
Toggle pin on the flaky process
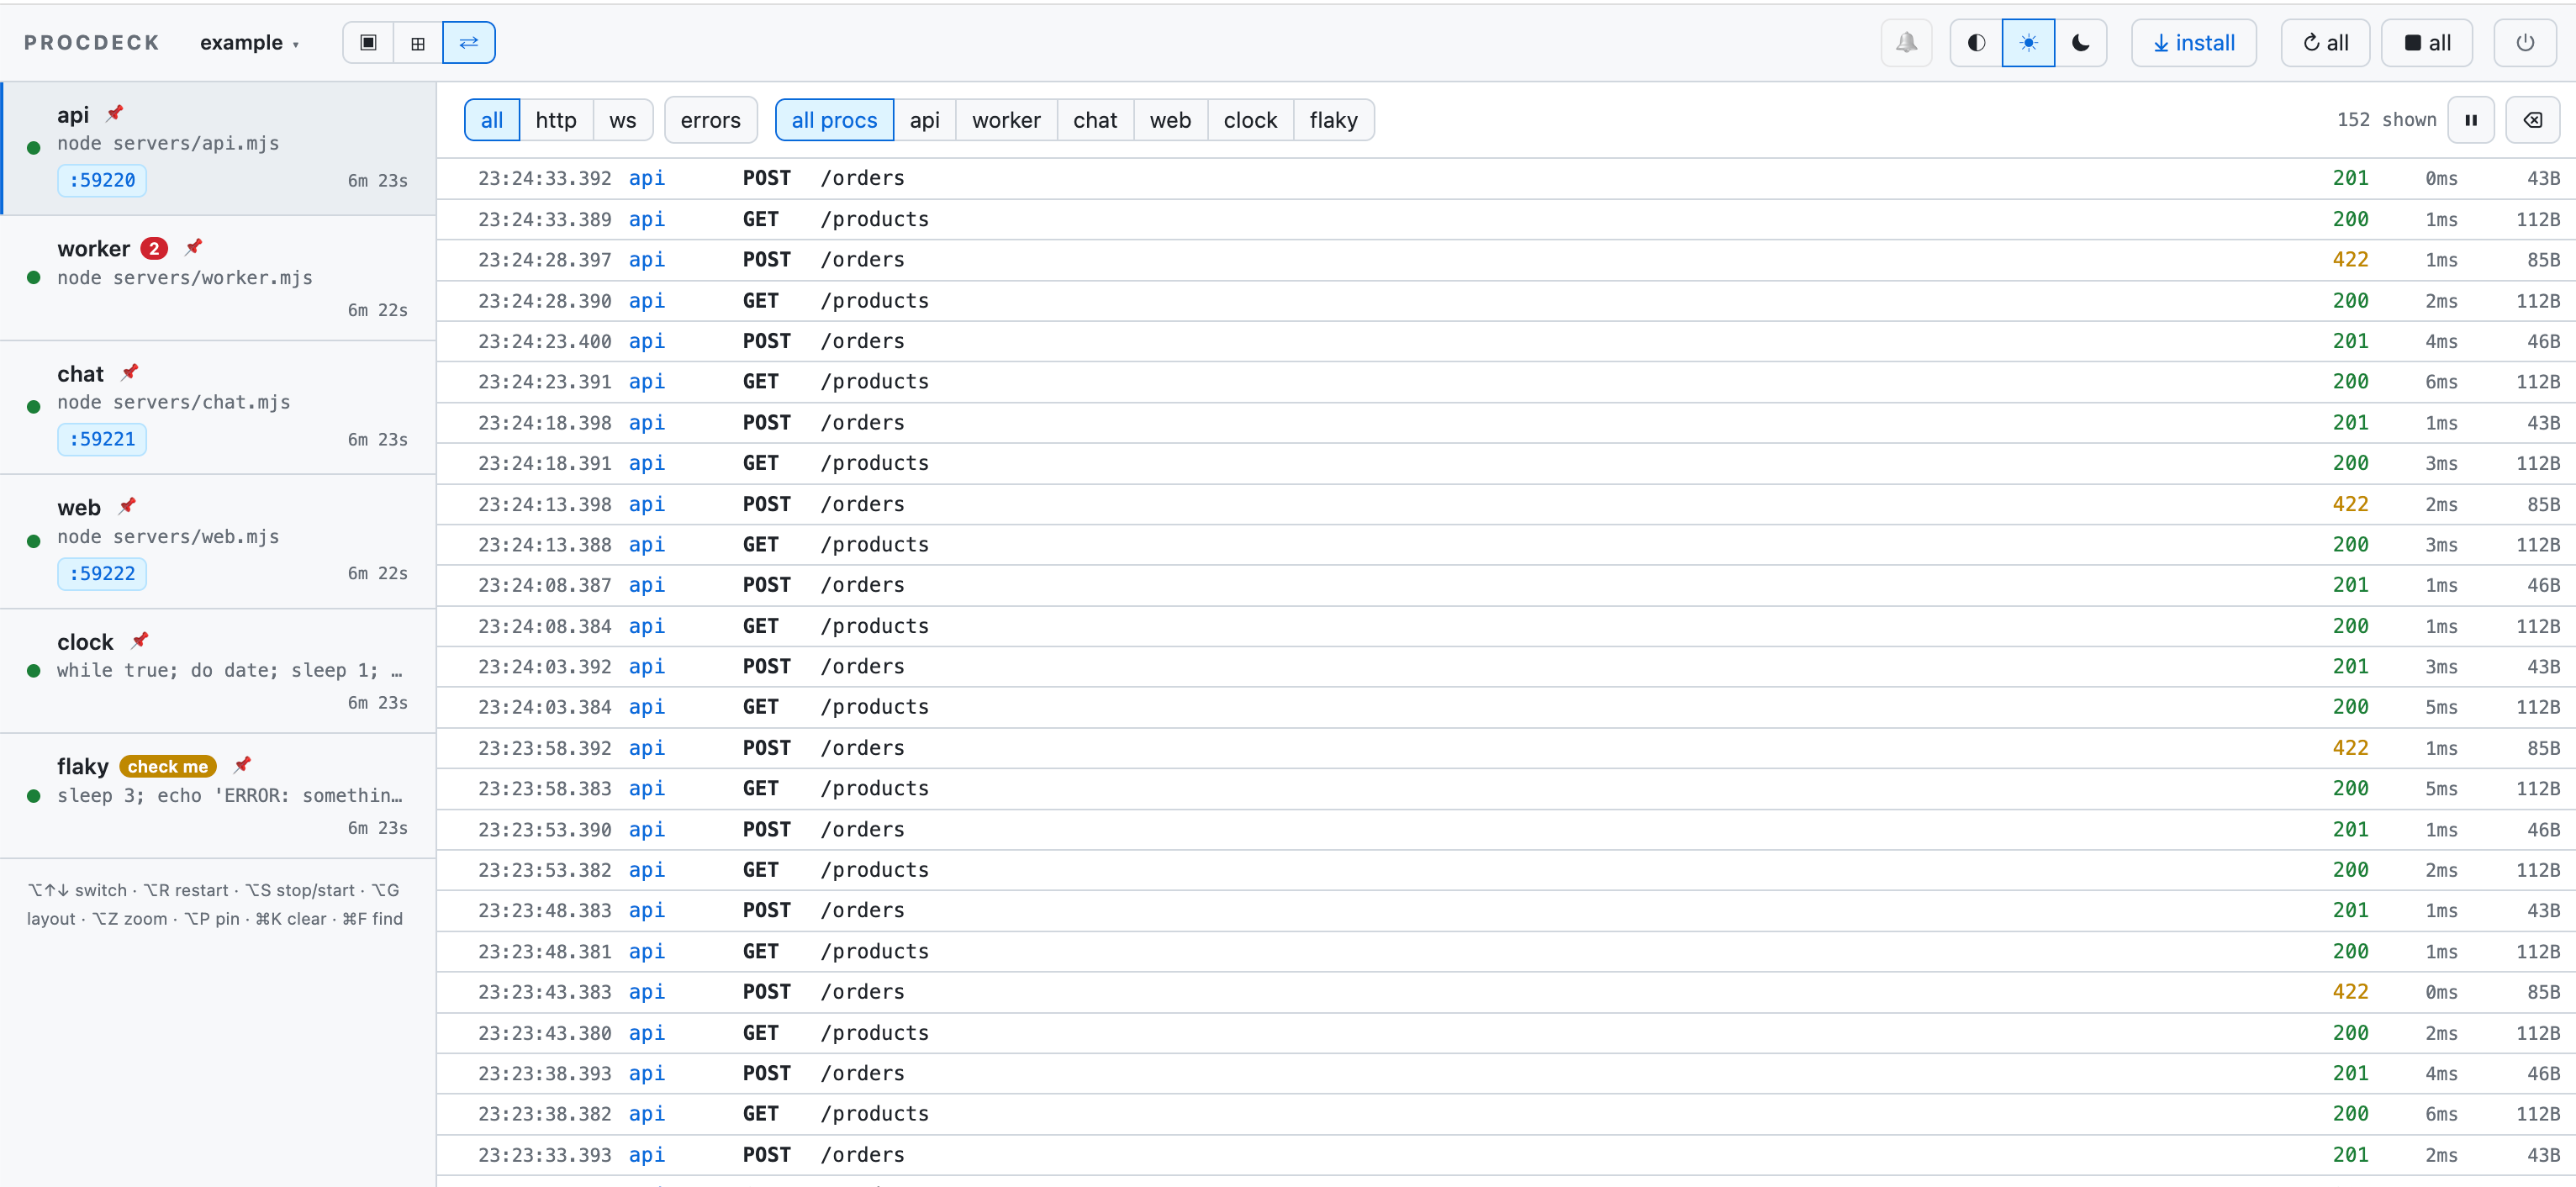tap(242, 765)
